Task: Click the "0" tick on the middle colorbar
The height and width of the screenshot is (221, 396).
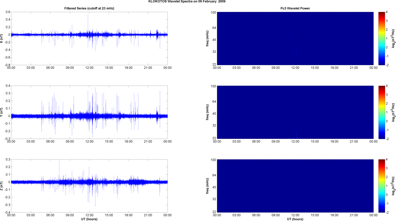Action: point(387,121)
